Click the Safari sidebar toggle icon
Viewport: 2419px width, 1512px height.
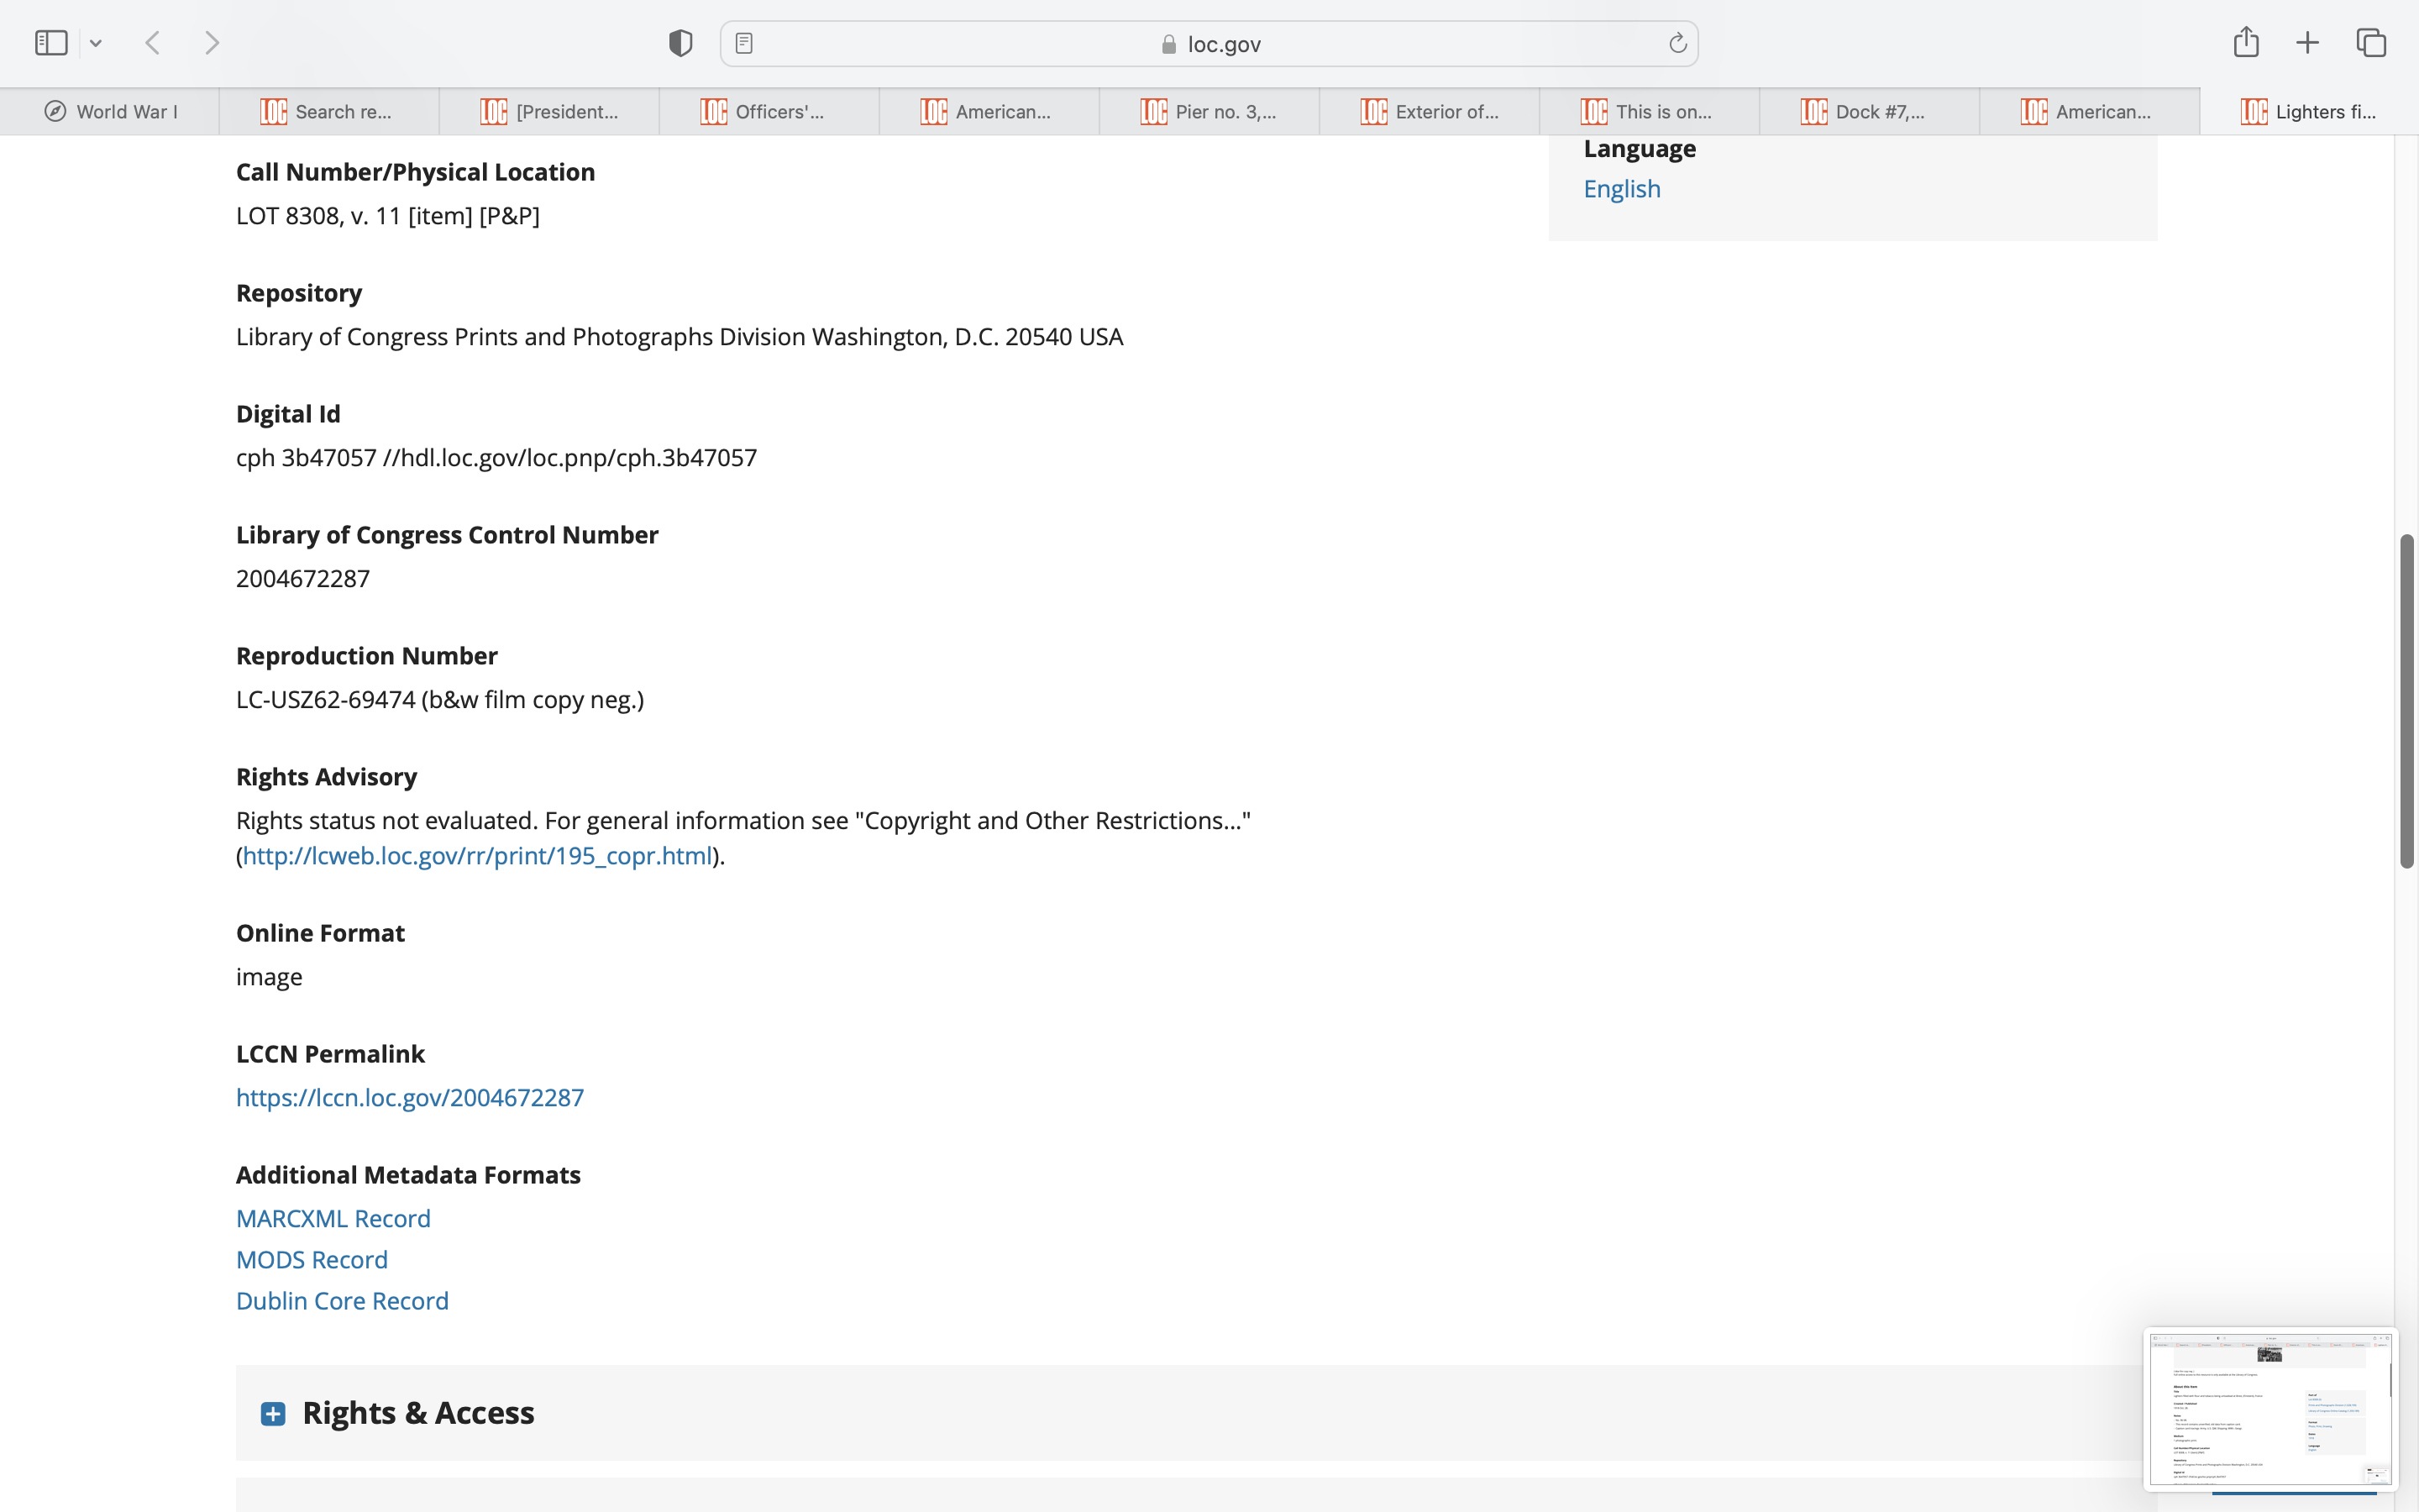tap(51, 43)
